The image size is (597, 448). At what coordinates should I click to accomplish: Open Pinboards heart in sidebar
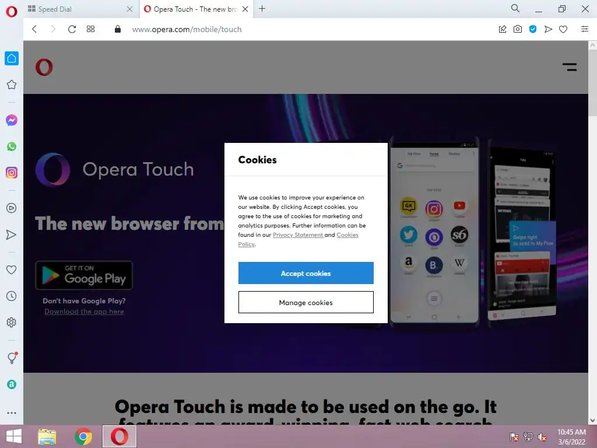[x=12, y=269]
